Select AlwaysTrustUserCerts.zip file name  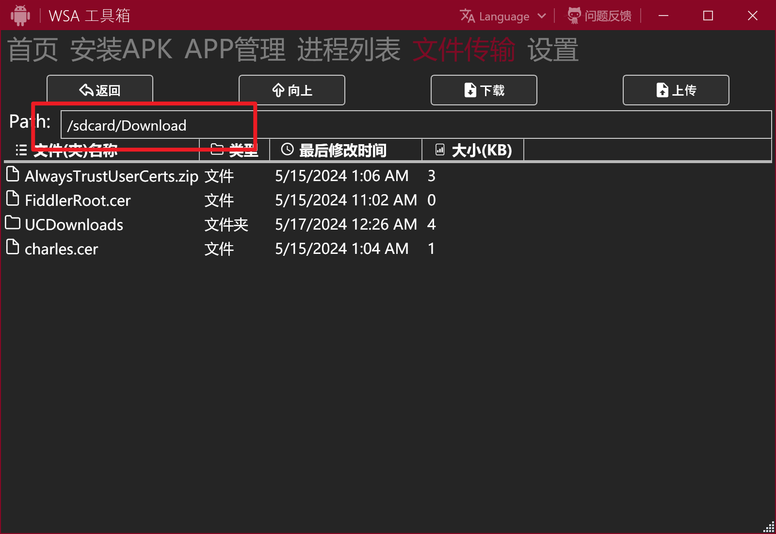[x=112, y=176]
